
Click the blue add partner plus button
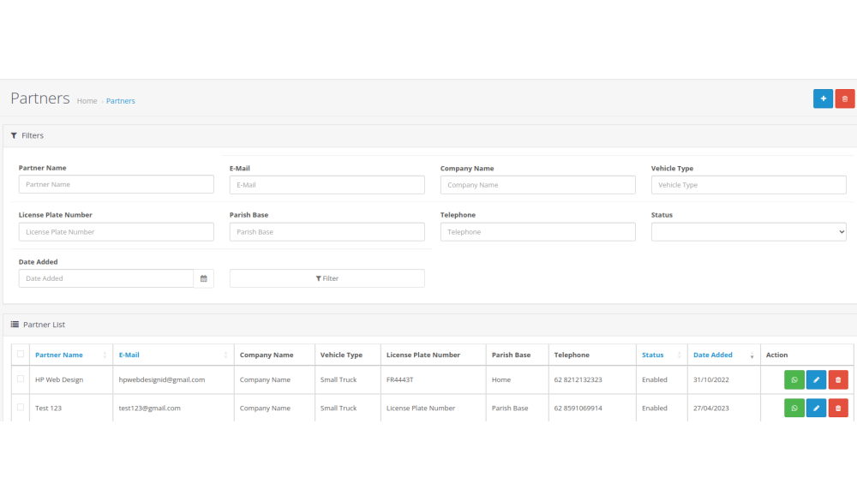(x=823, y=99)
